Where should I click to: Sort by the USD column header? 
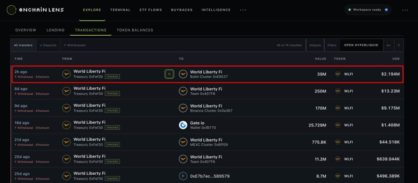[396, 59]
